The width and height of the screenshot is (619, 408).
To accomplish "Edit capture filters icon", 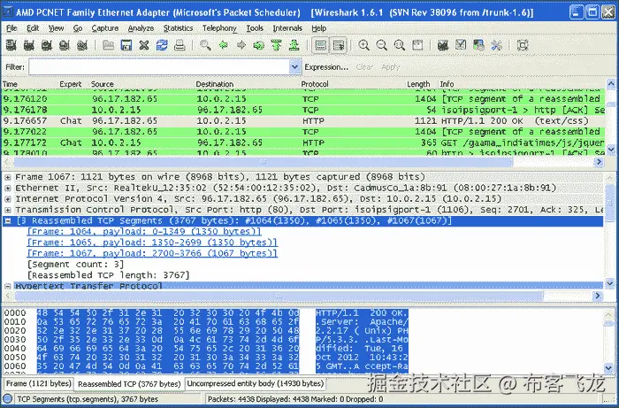I will point(443,45).
